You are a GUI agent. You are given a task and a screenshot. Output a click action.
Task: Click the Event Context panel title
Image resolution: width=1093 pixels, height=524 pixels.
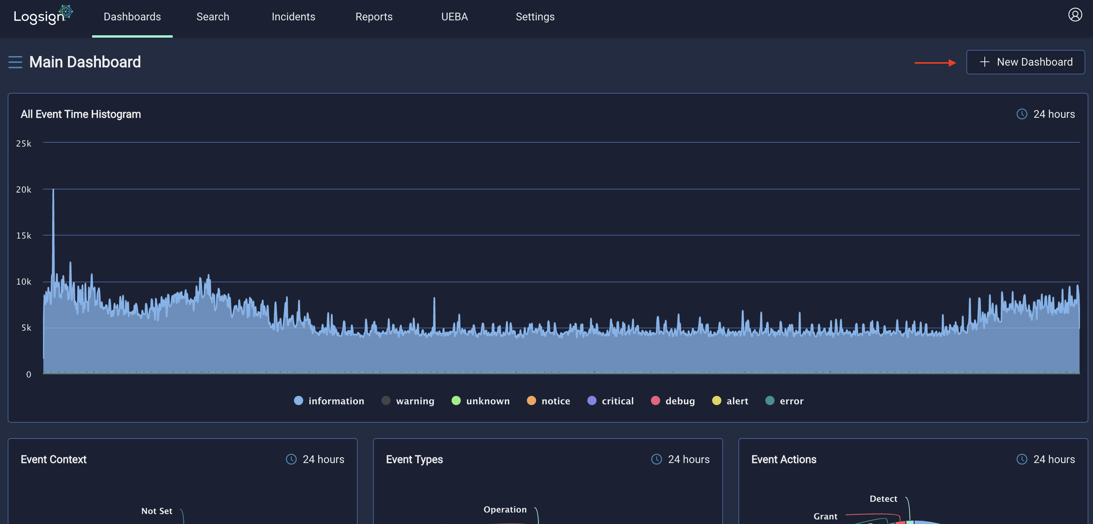click(53, 459)
